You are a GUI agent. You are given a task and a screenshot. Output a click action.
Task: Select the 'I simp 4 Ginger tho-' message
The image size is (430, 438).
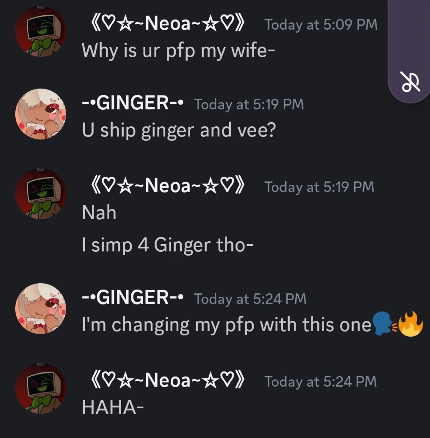coord(168,245)
